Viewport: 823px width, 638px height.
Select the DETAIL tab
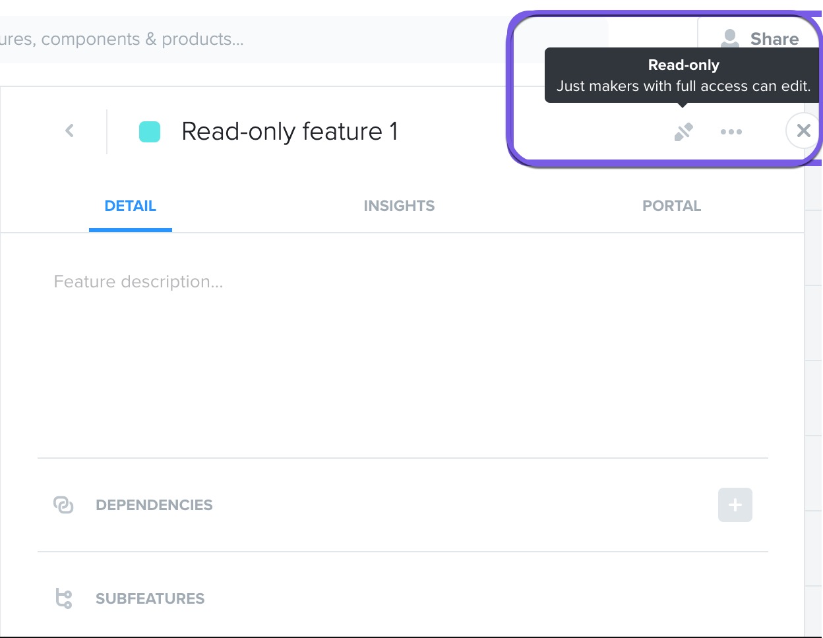[x=130, y=206]
